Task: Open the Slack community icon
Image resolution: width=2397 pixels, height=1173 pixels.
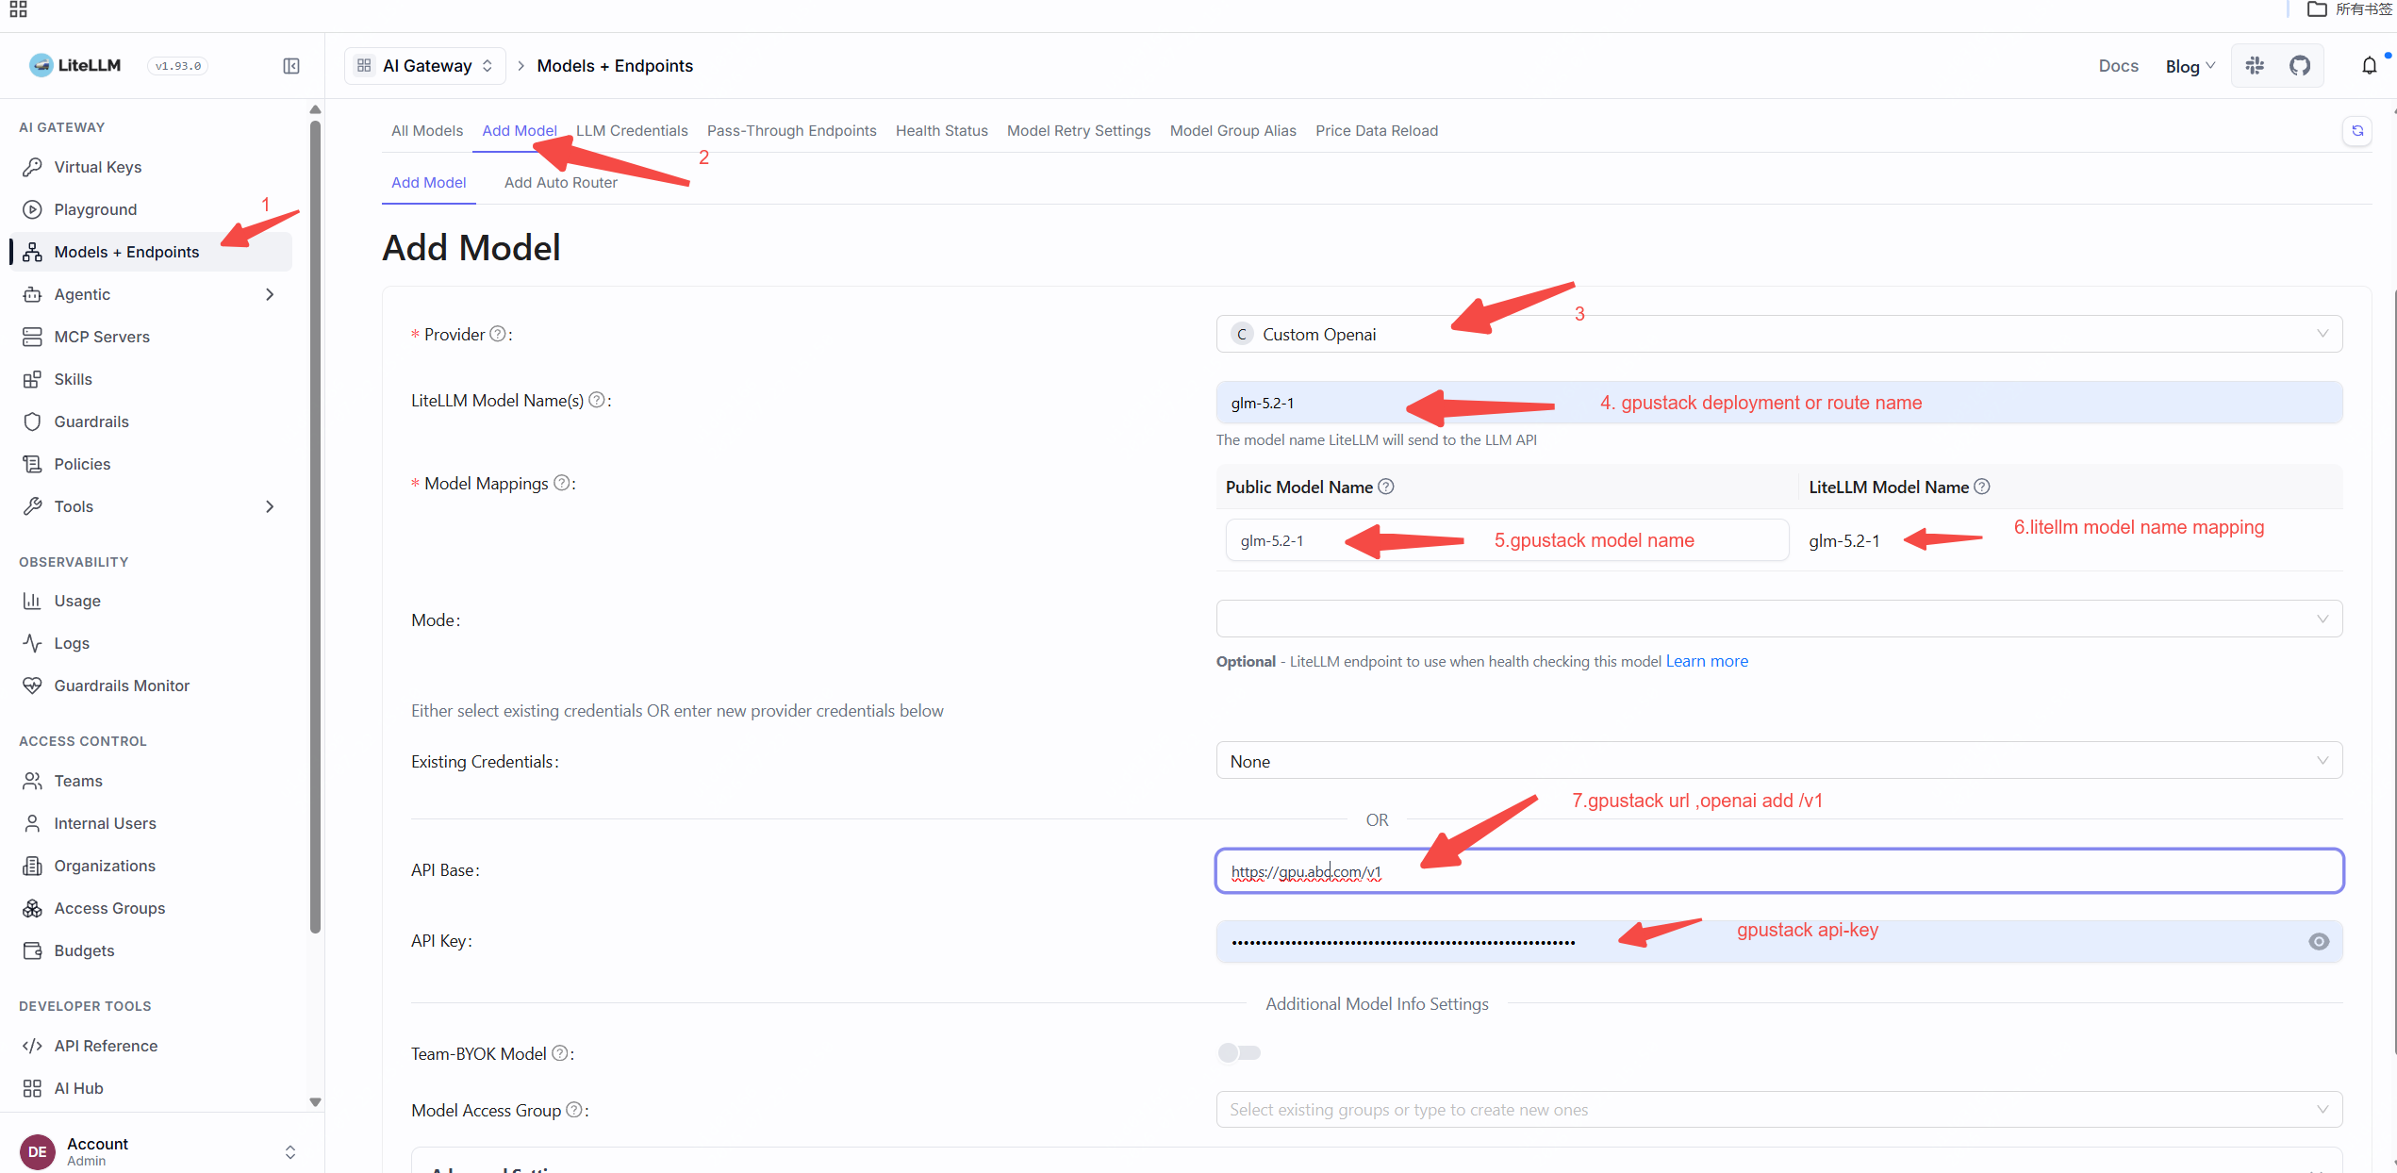Action: [x=2255, y=66]
